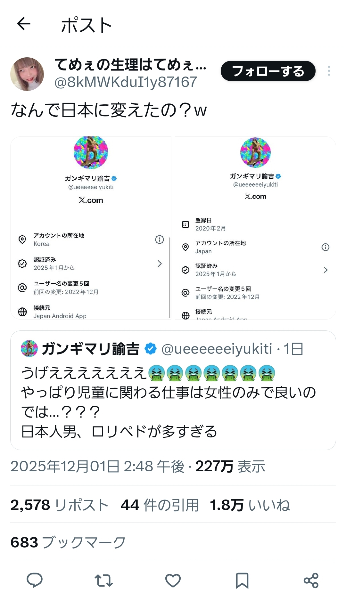Image resolution: width=346 pixels, height=593 pixels.
Task: Bookmark this post
Action: 242,580
